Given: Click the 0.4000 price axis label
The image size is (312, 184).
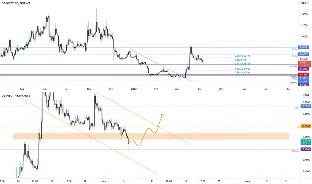Looking at the screenshot, I should point(306,171).
